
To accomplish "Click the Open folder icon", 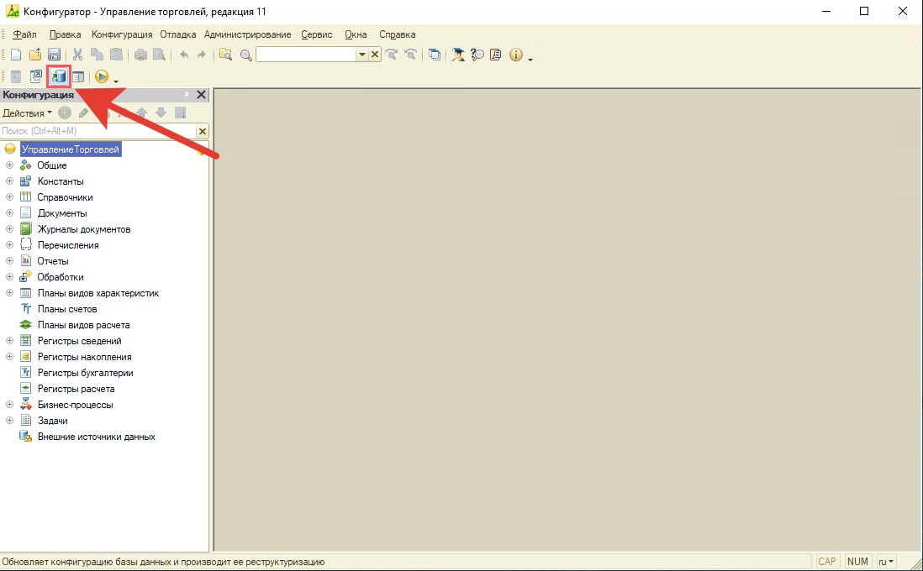I will (35, 55).
